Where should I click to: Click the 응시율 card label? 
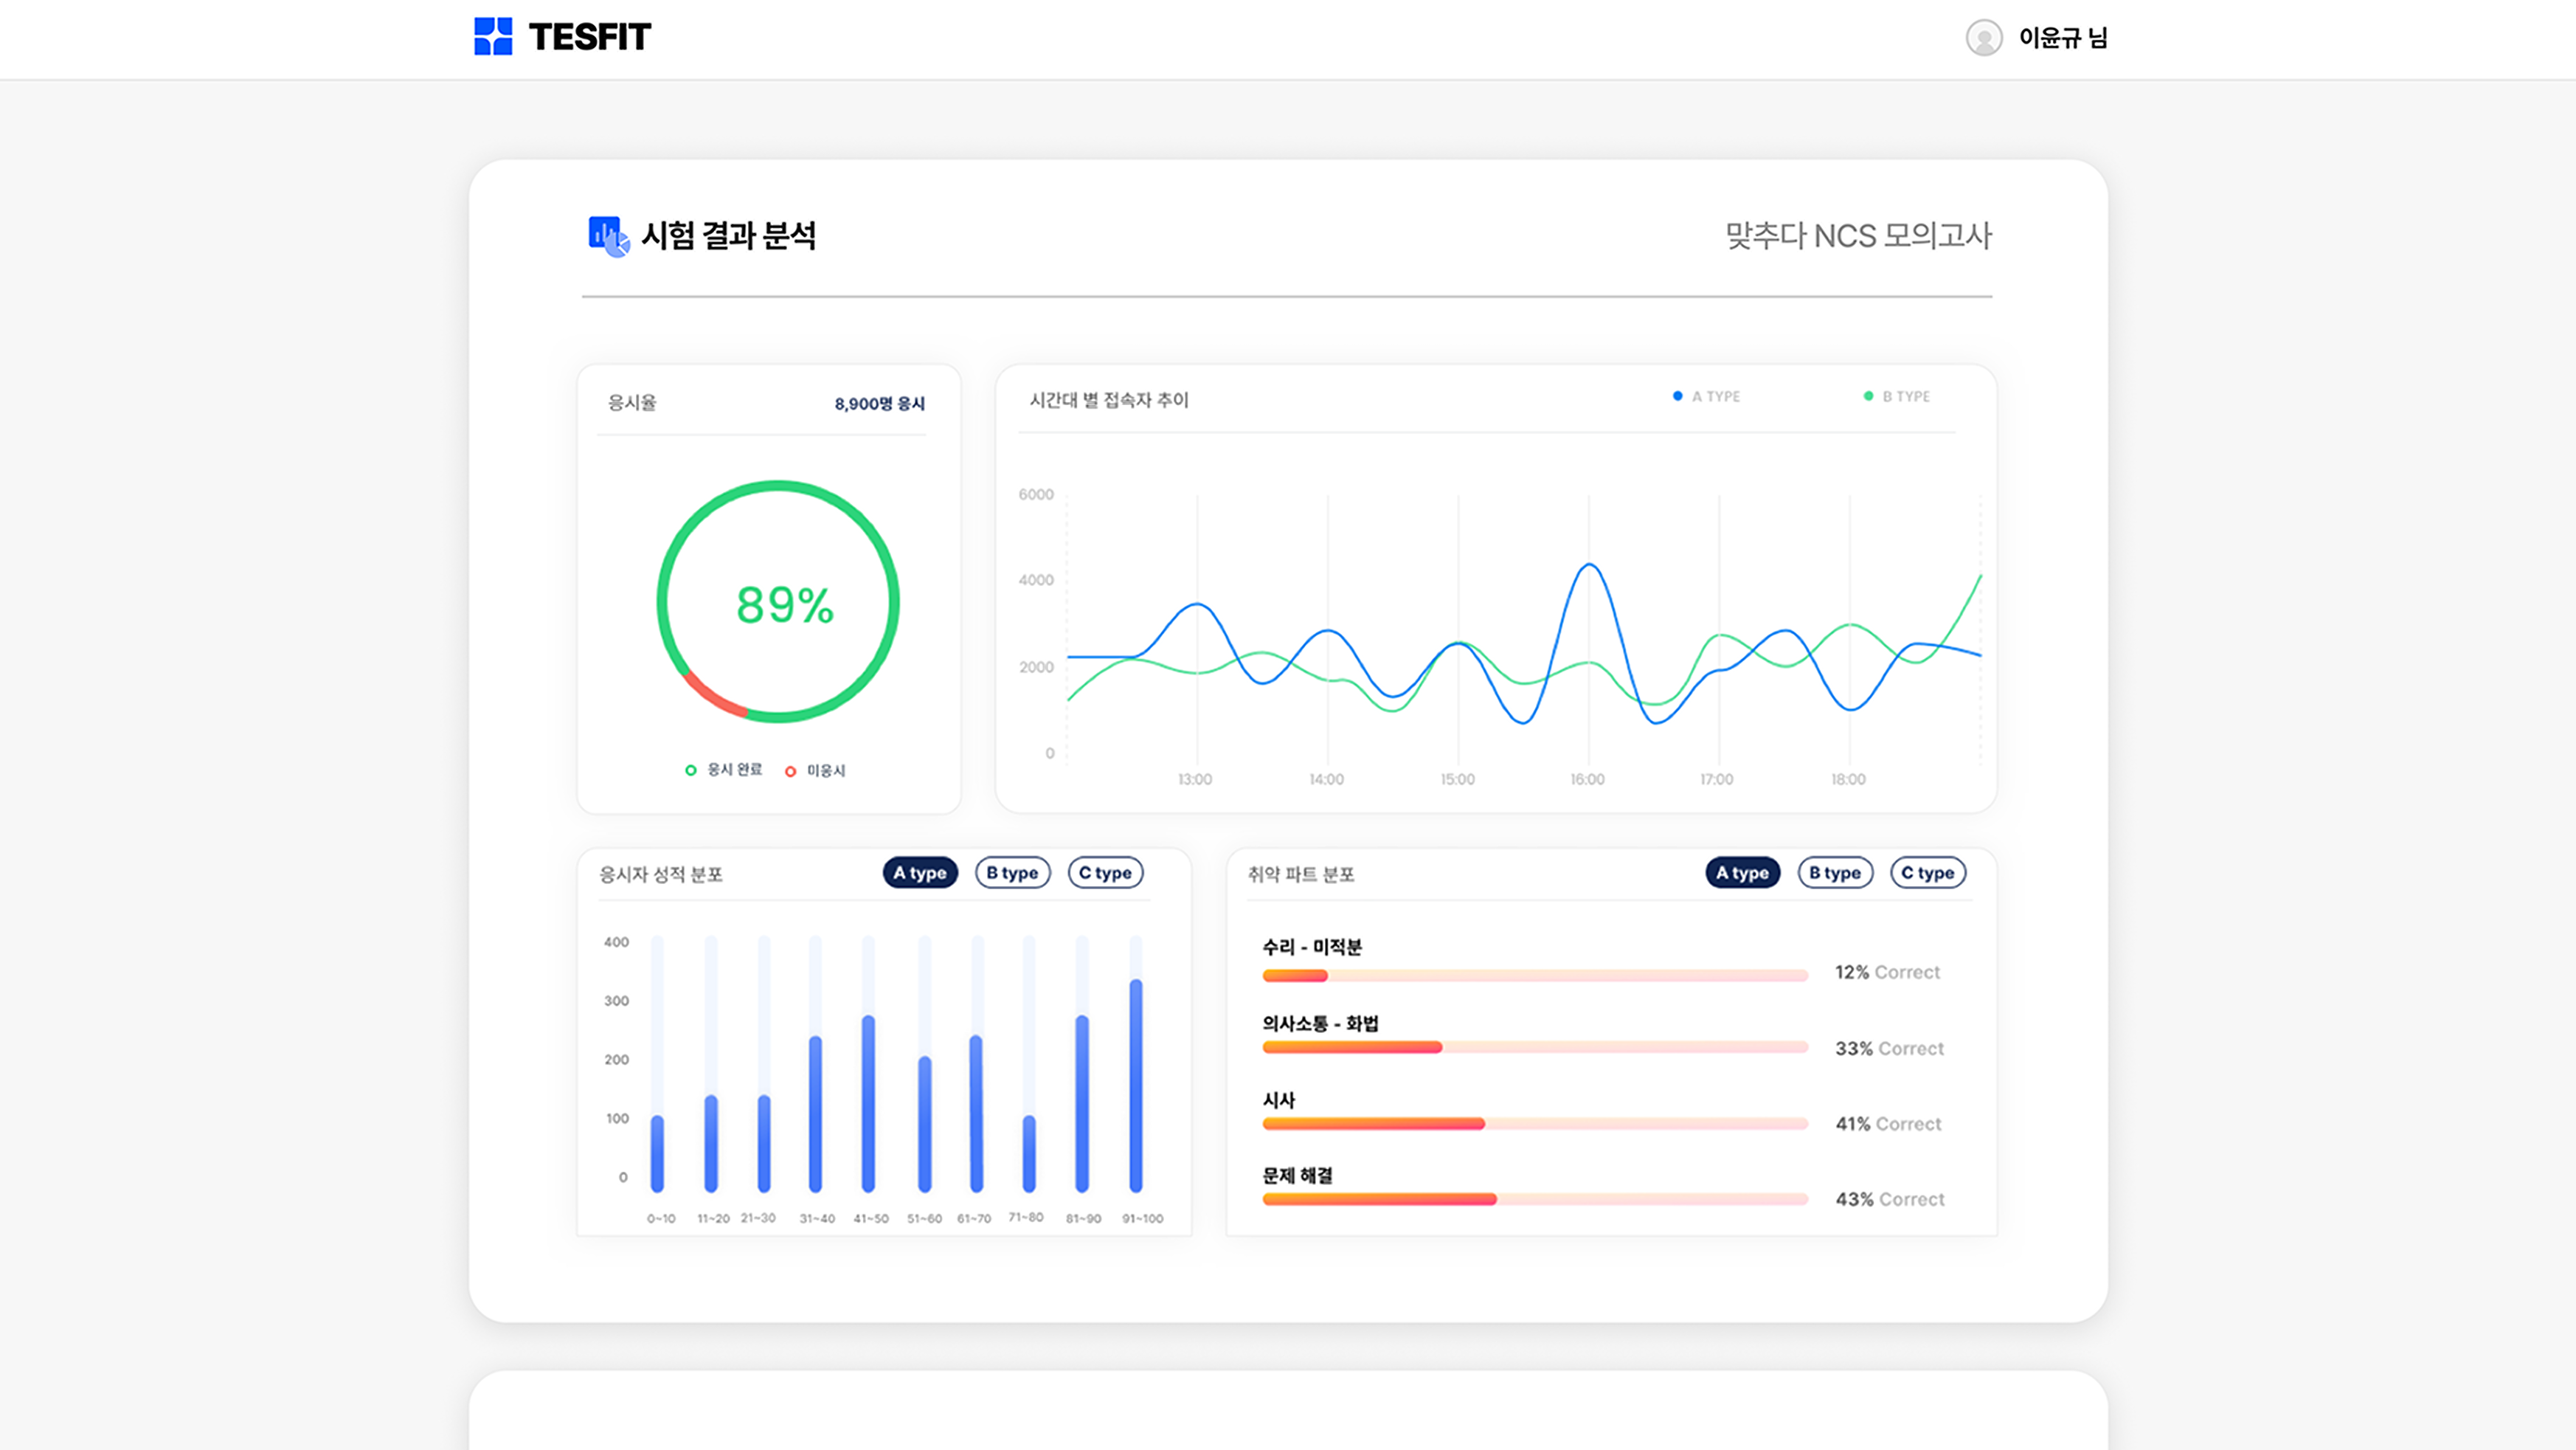[632, 402]
